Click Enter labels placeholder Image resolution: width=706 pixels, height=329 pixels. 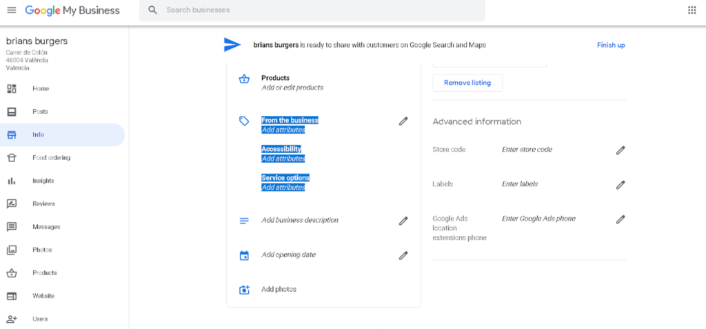[x=520, y=184]
